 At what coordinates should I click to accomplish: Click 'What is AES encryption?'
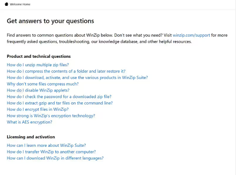[x=29, y=122]
